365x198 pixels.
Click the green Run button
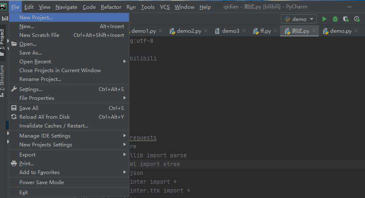coord(324,19)
